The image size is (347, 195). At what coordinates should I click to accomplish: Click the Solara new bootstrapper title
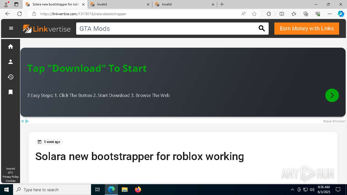(140, 157)
